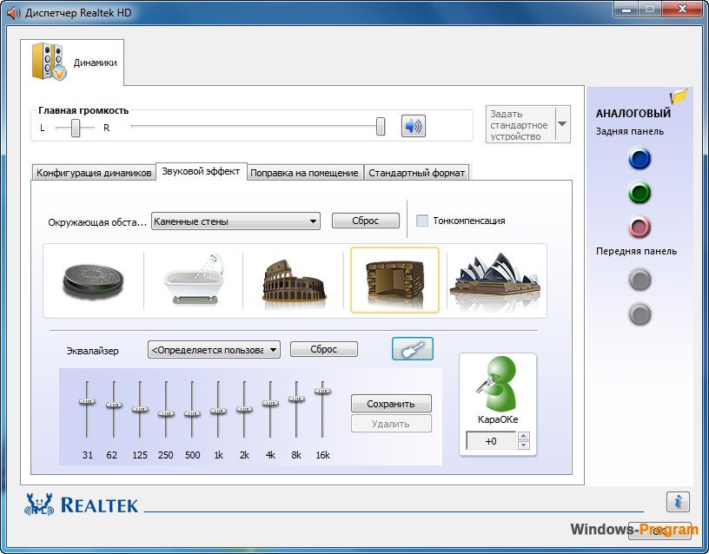Mute sound with the speaker volume icon

(414, 126)
